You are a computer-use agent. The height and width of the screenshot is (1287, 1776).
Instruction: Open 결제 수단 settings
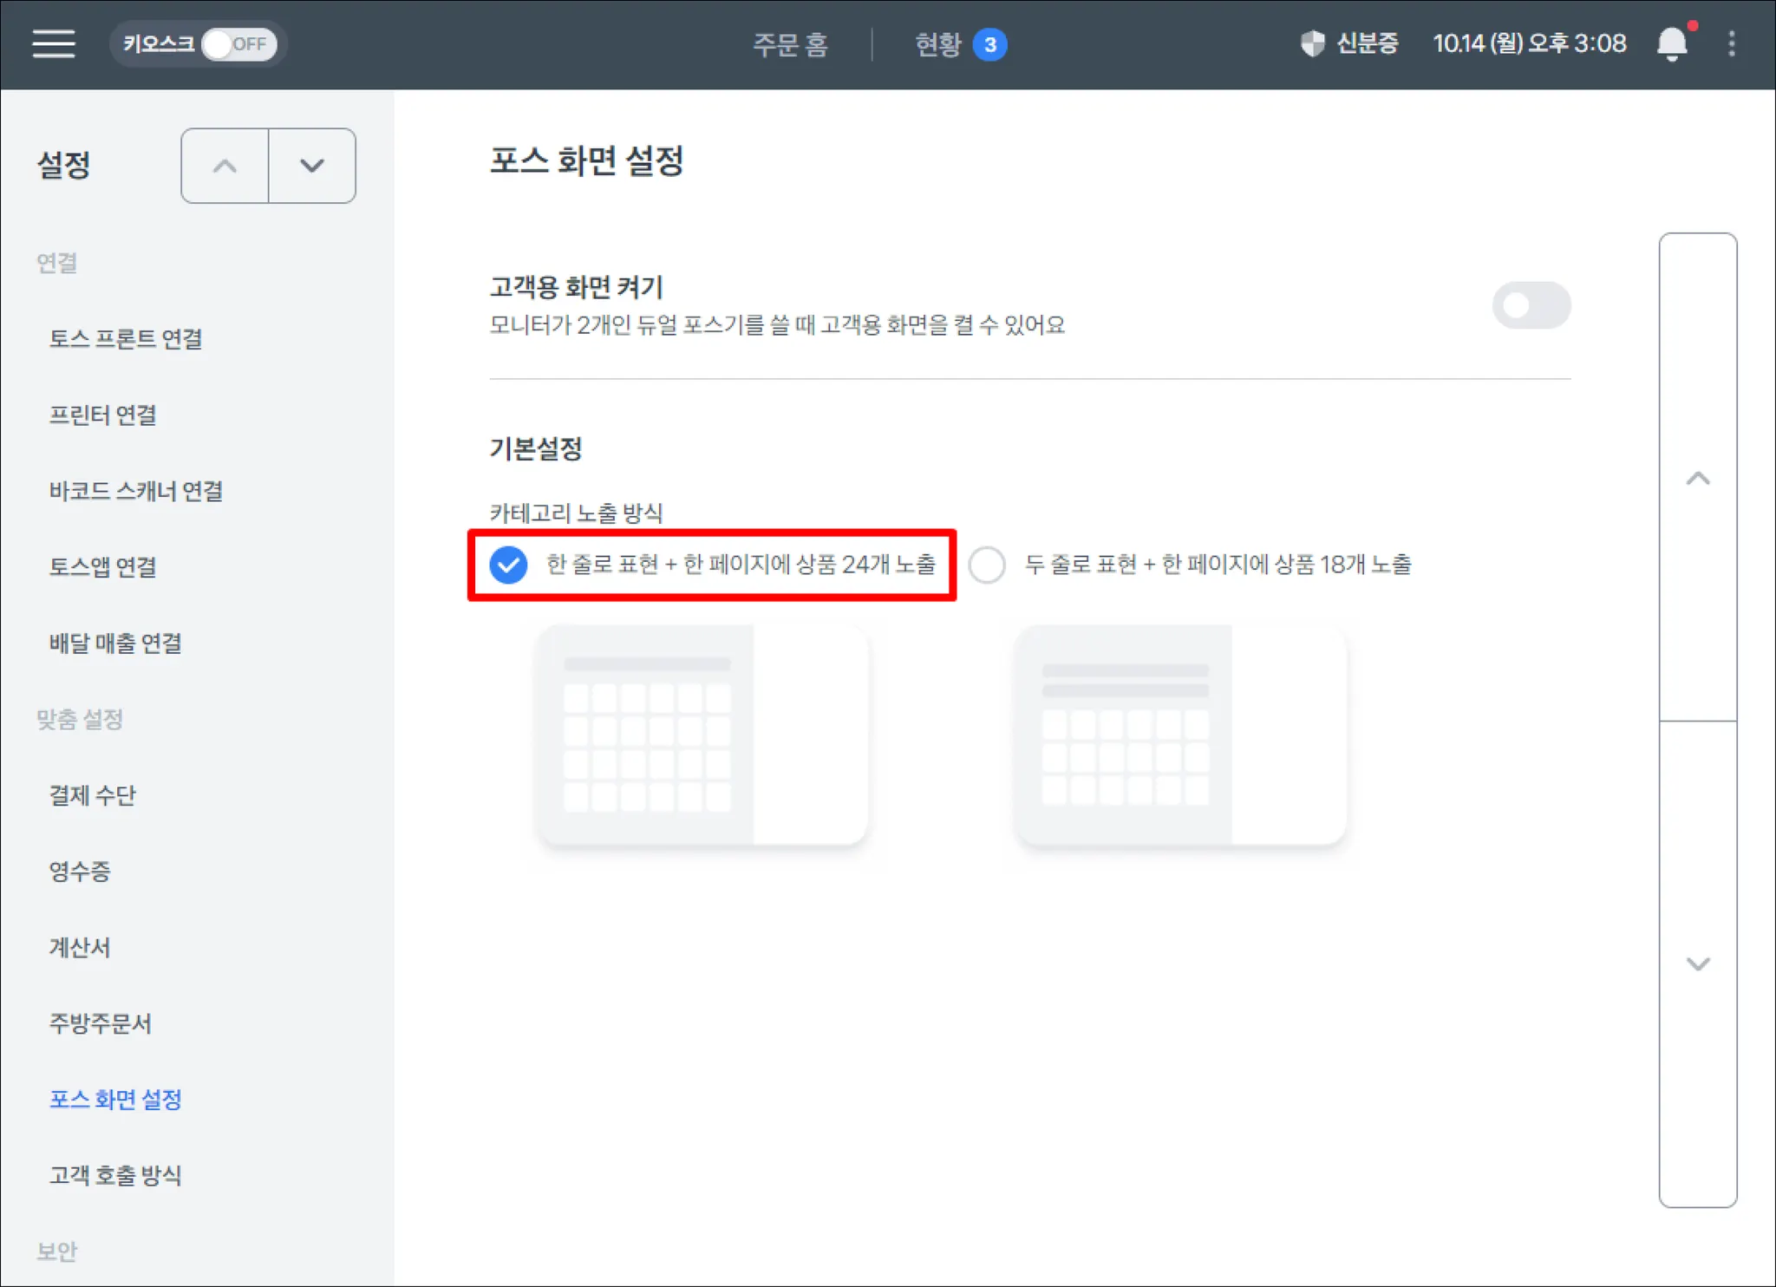92,795
